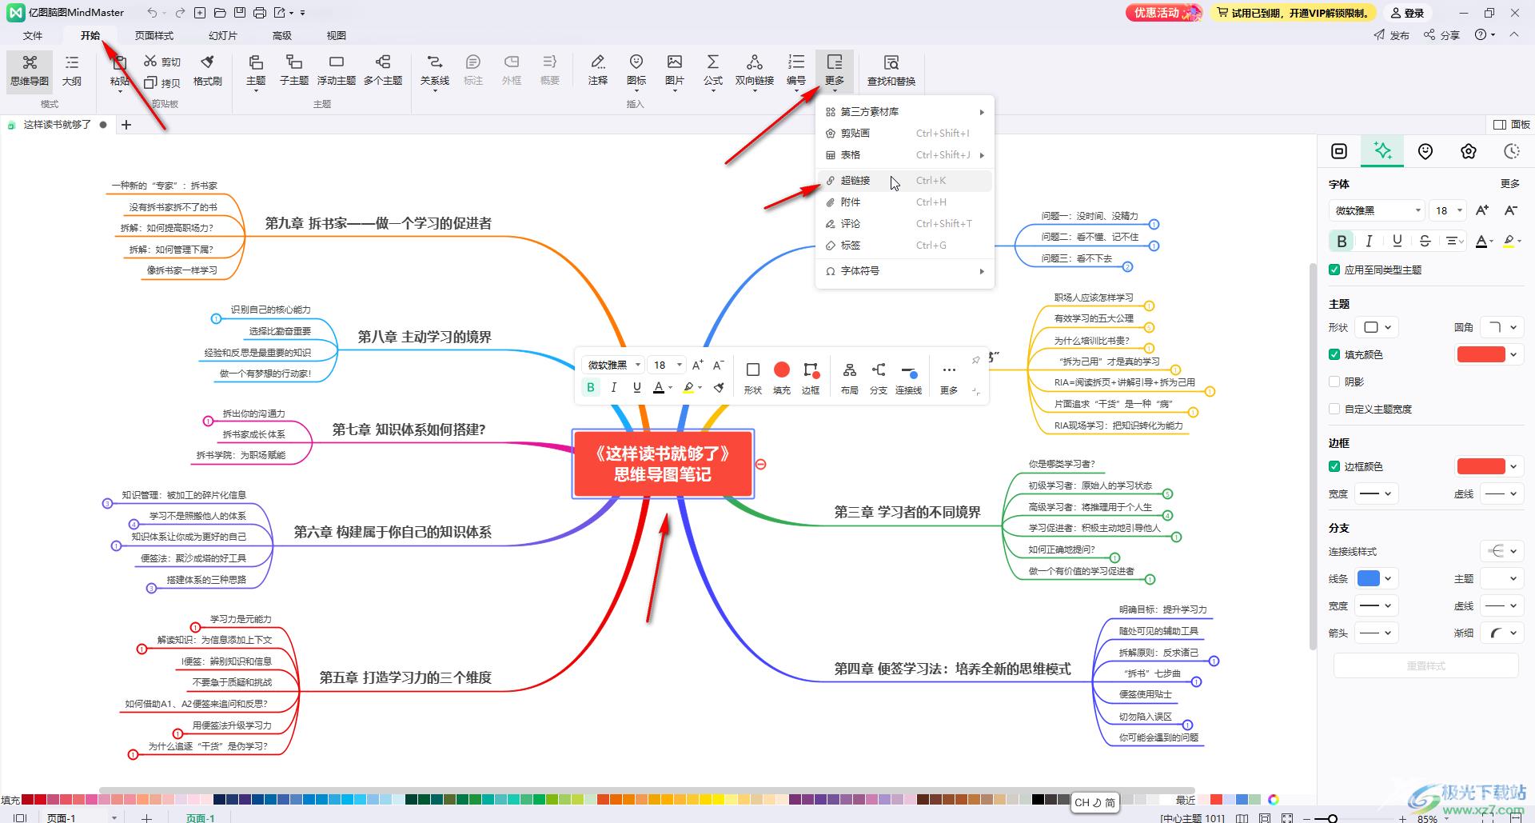The width and height of the screenshot is (1535, 823).
Task: Click the blue branch line color swatch
Action: (x=1369, y=578)
